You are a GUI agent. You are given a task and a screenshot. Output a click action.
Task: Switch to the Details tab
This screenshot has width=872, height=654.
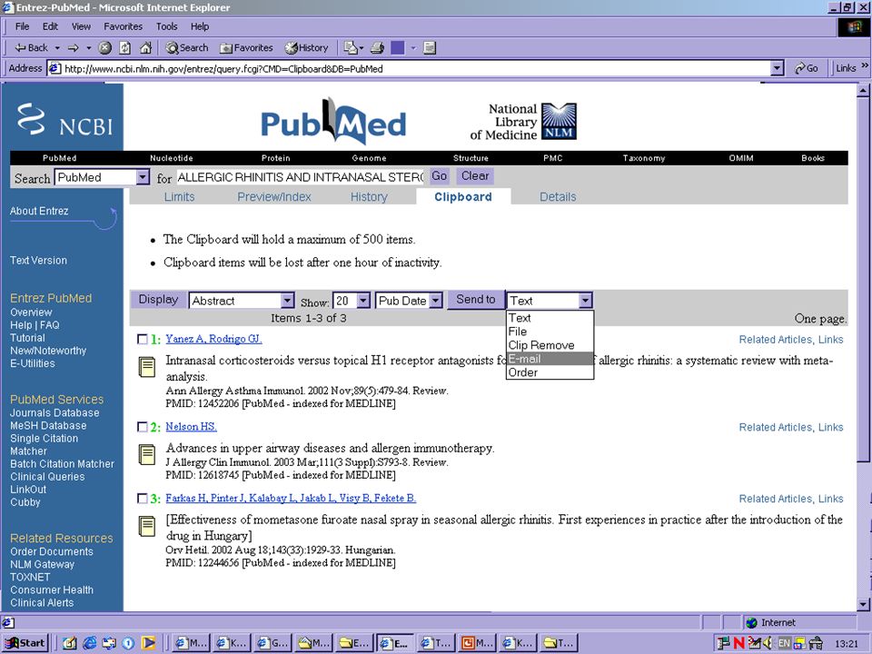(558, 197)
